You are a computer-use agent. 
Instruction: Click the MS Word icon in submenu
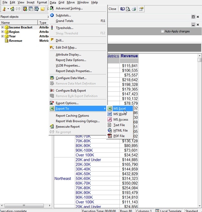[110, 114]
